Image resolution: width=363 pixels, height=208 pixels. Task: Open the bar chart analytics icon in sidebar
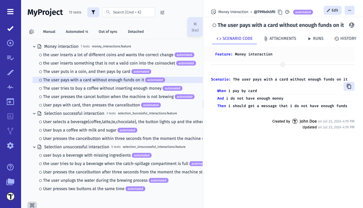[x=10, y=116]
